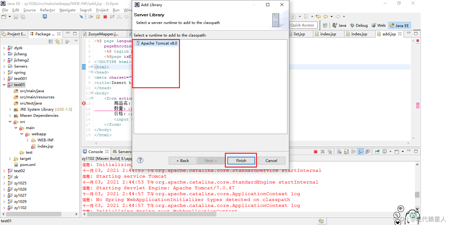Click the Last Edit Location icon
The width and height of the screenshot is (451, 225).
click(318, 17)
